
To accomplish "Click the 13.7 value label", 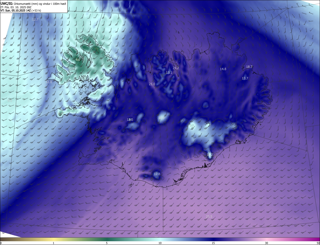I will pyautogui.click(x=245, y=78).
